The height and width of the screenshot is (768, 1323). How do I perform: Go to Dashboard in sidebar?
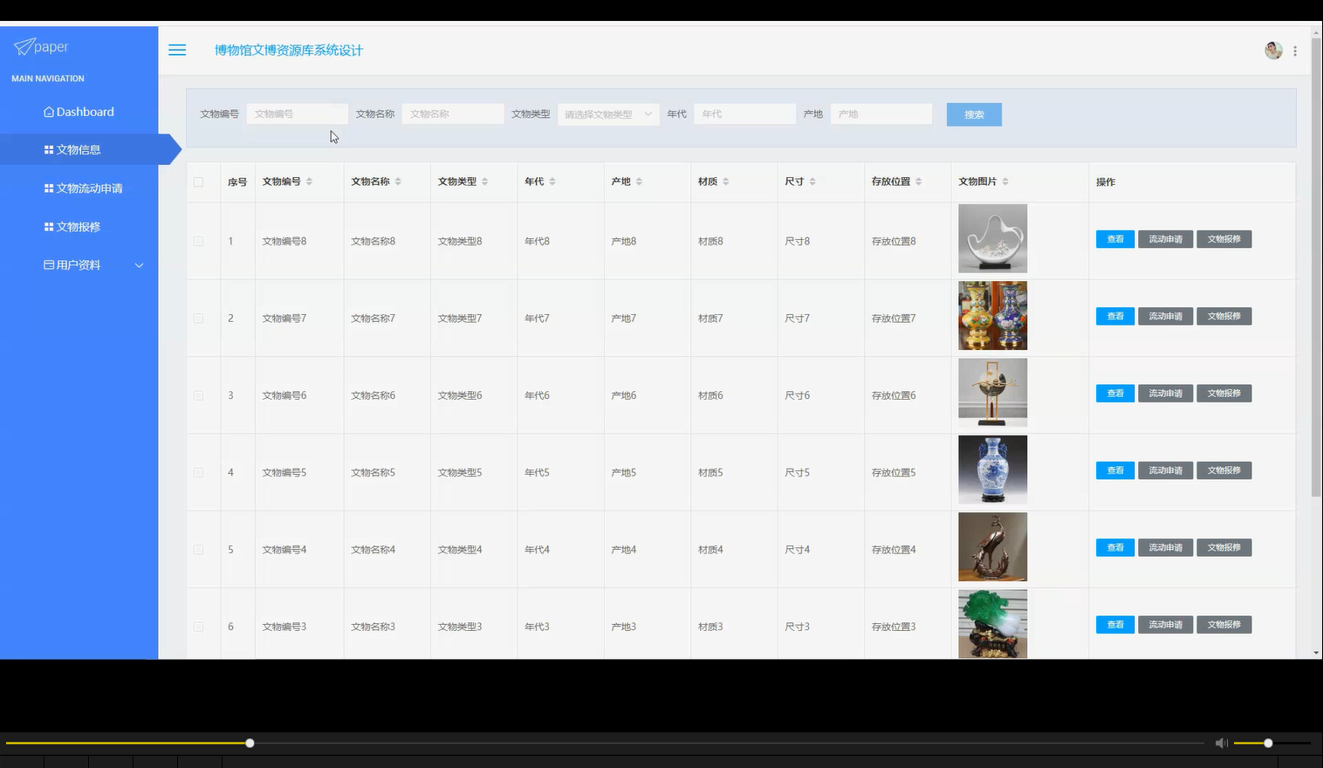pyautogui.click(x=79, y=112)
